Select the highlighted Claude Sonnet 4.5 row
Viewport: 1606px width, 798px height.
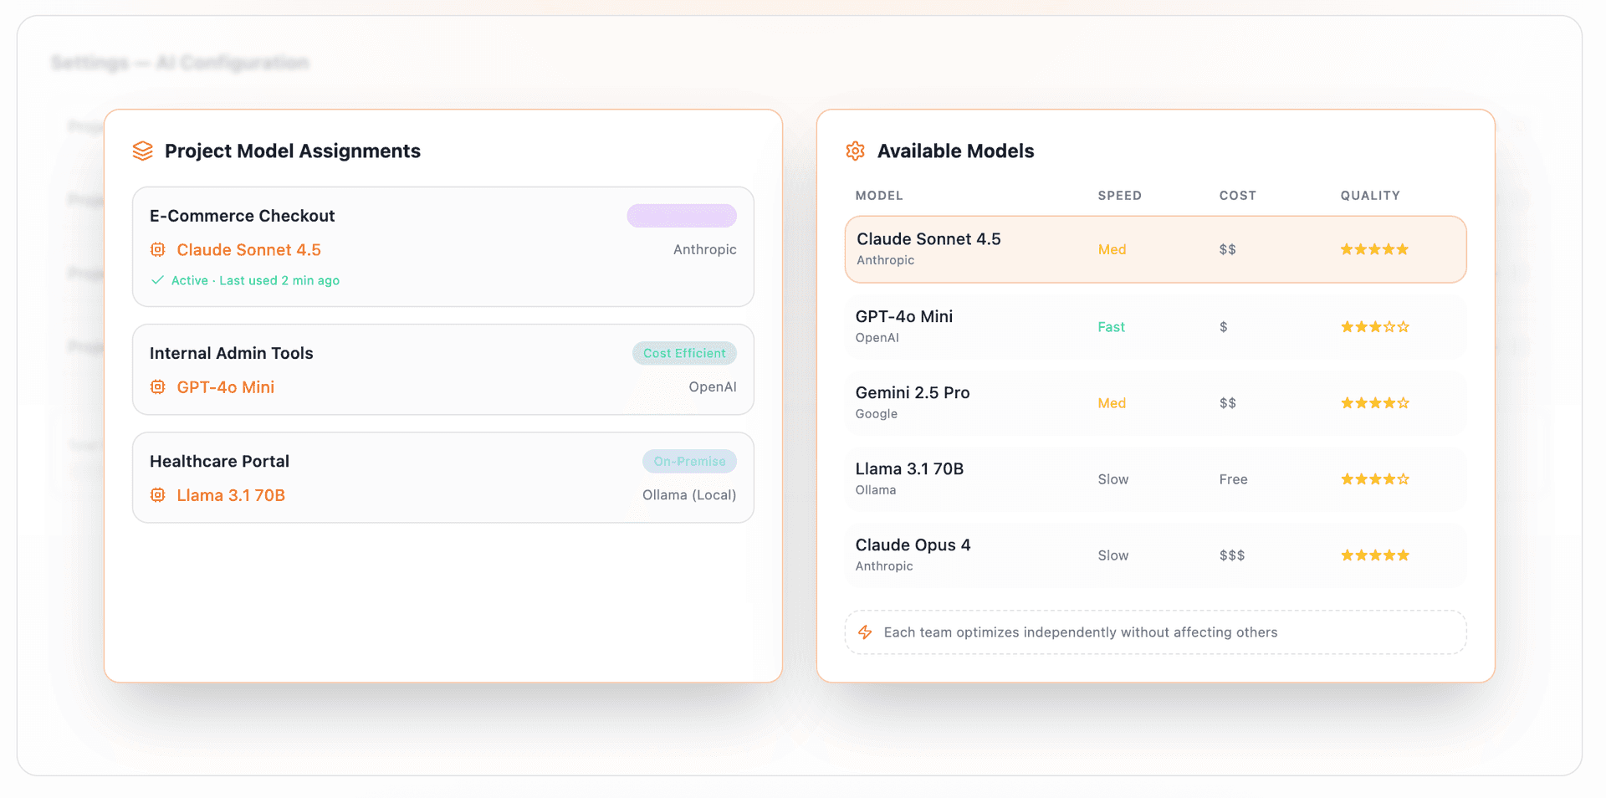click(1155, 248)
